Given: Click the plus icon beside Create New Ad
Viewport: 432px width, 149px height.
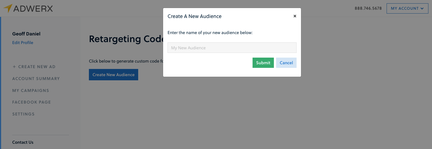Looking at the screenshot, I should [14, 67].
